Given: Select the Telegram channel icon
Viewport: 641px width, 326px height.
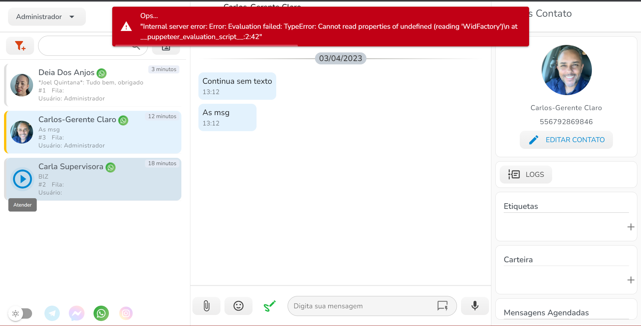Looking at the screenshot, I should (52, 313).
